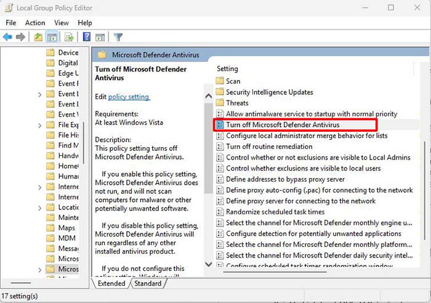Select the Digital tree folder
The image size is (431, 303).
click(x=62, y=63)
